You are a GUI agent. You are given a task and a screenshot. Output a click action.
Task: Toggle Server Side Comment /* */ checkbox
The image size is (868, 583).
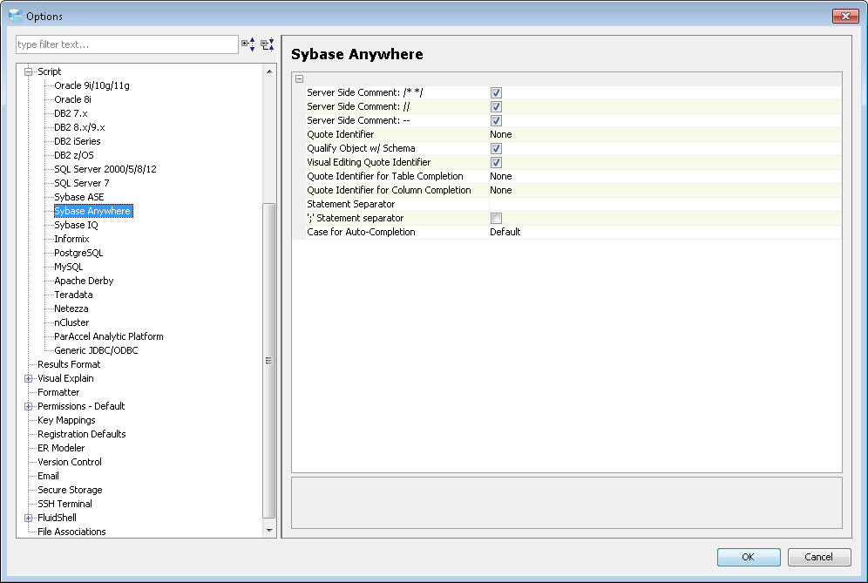pyautogui.click(x=496, y=93)
